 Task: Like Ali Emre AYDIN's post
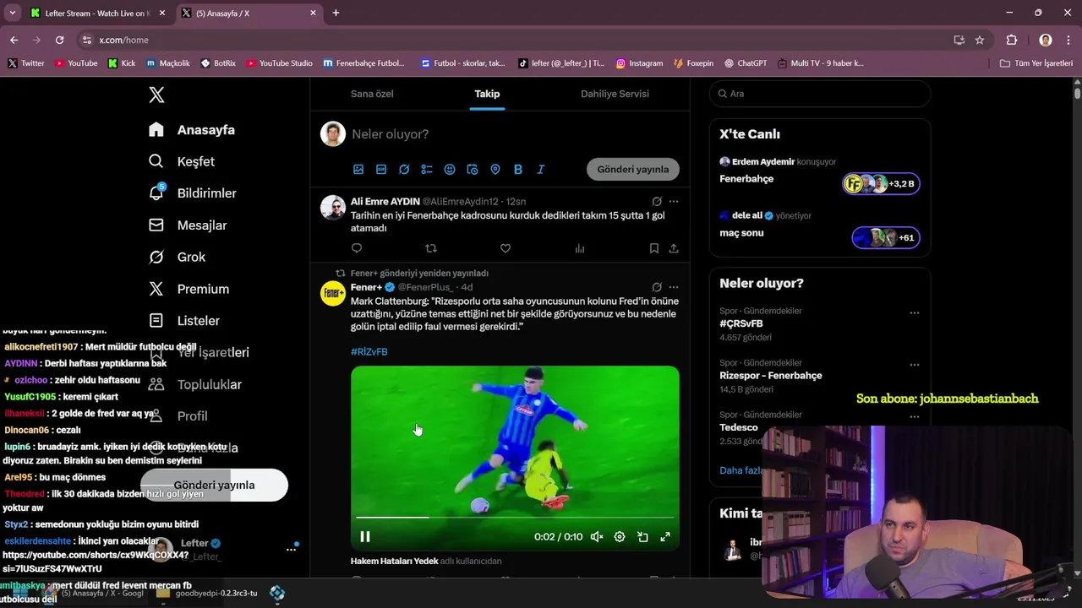[x=505, y=248]
